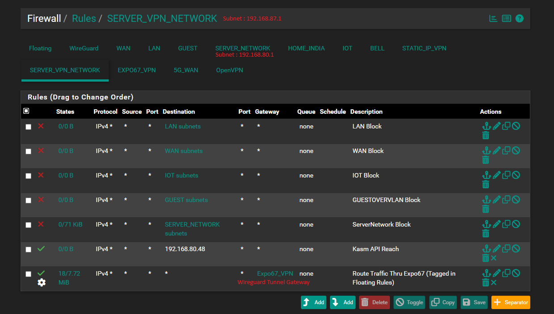Open the related status chart icon
This screenshot has width=554, height=314.
(x=493, y=18)
